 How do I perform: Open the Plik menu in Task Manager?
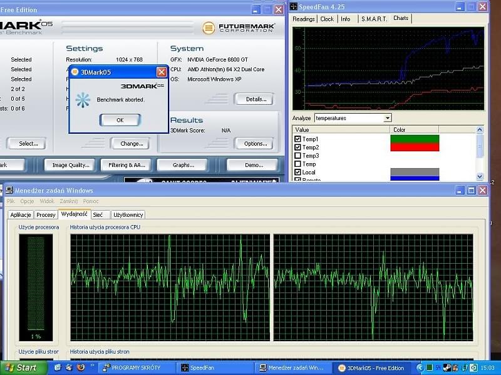[11, 201]
